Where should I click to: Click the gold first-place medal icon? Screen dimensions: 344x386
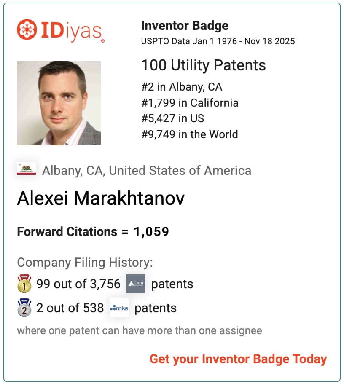pyautogui.click(x=24, y=284)
